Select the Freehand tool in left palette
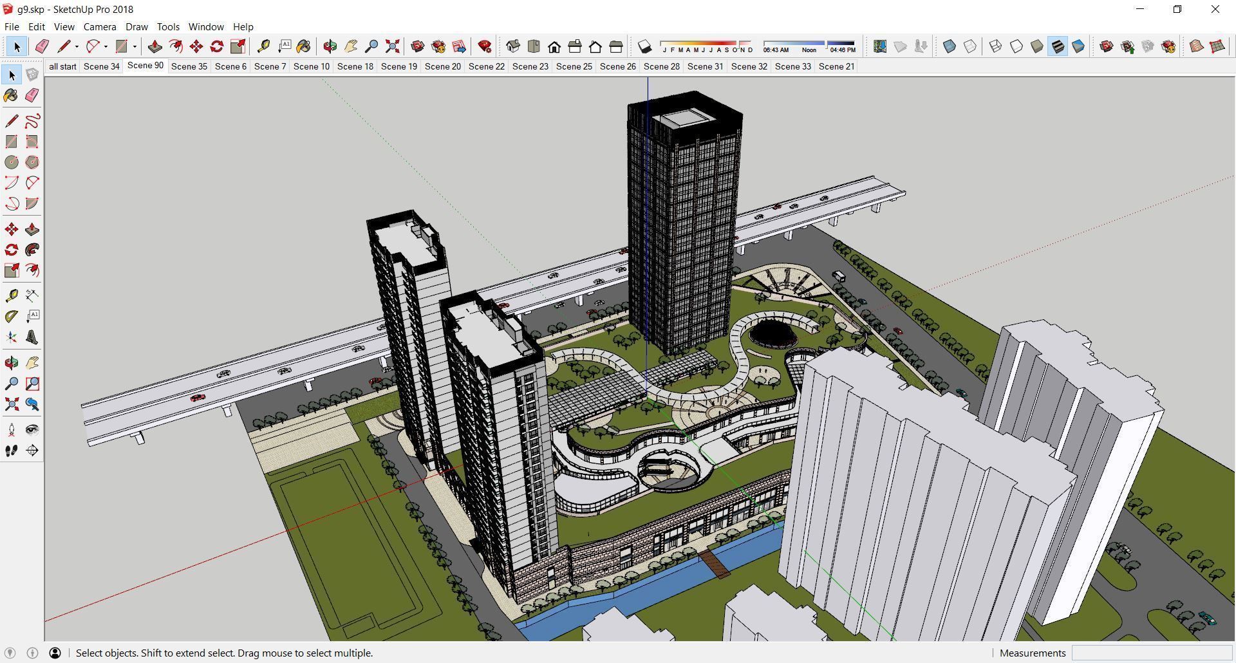 (x=32, y=121)
